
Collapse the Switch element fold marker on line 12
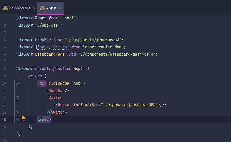pyautogui.click(x=17, y=98)
